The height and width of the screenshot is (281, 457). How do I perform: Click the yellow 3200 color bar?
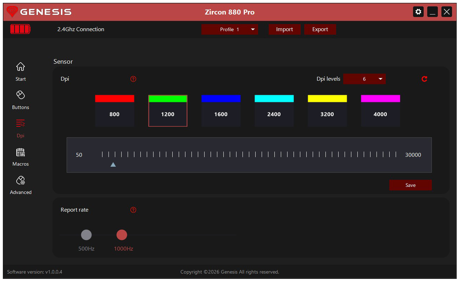pos(327,98)
